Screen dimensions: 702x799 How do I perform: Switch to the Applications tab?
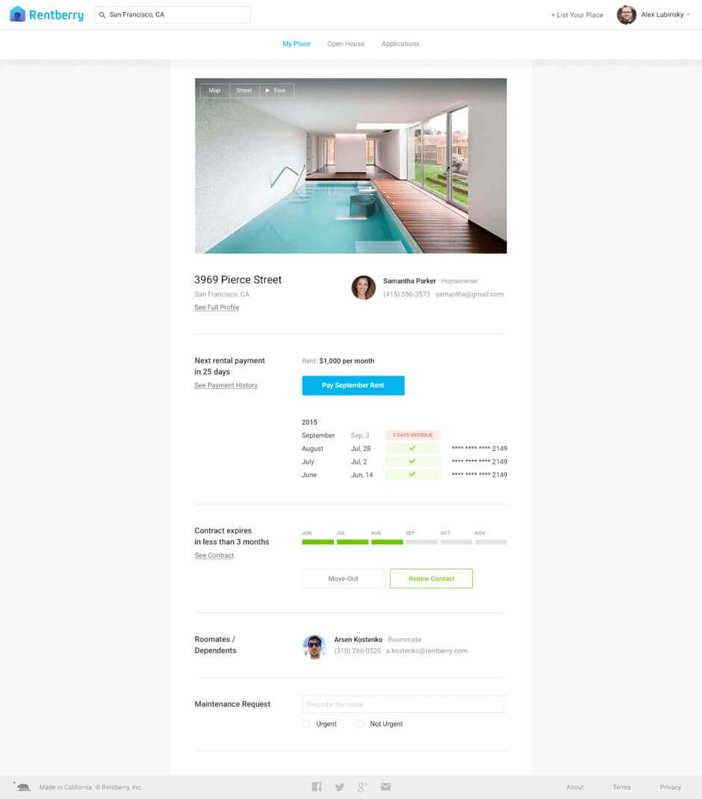tap(400, 44)
